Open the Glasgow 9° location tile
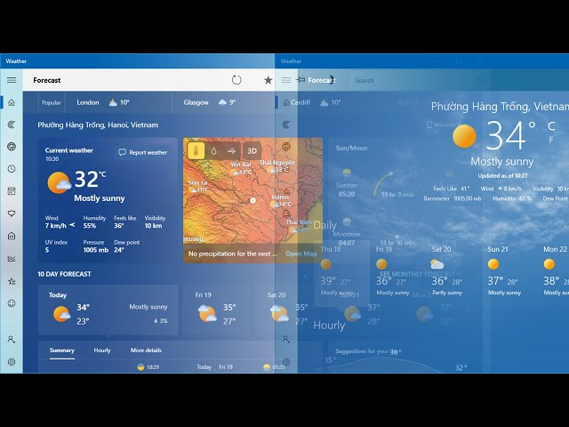The height and width of the screenshot is (427, 569). pyautogui.click(x=210, y=103)
